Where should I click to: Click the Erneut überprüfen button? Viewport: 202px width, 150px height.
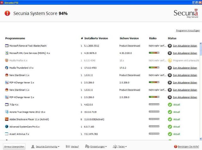tap(14, 147)
